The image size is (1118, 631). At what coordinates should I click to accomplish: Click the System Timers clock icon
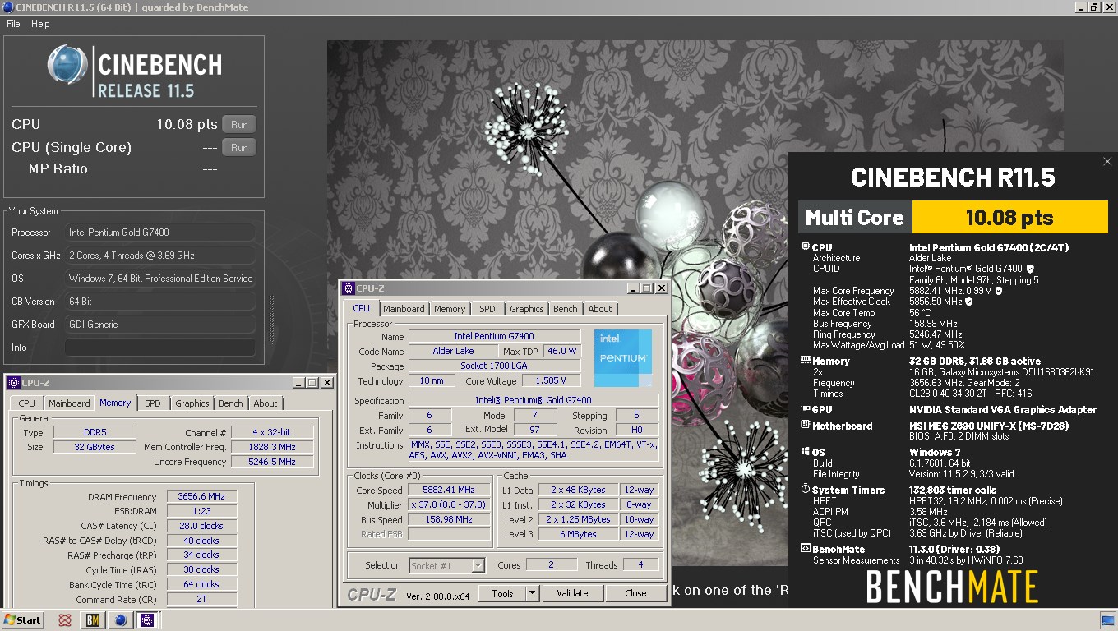(x=805, y=490)
